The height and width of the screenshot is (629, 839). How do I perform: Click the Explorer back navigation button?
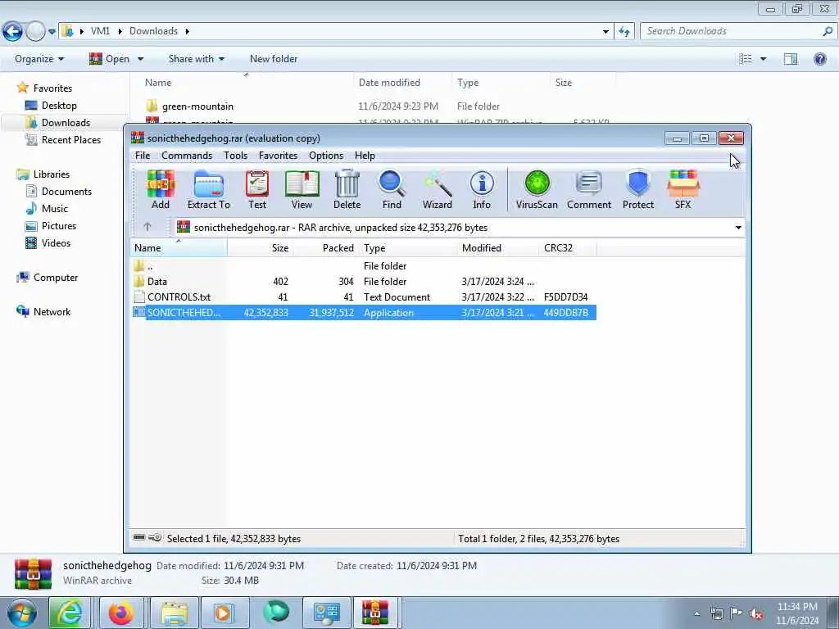click(x=12, y=32)
